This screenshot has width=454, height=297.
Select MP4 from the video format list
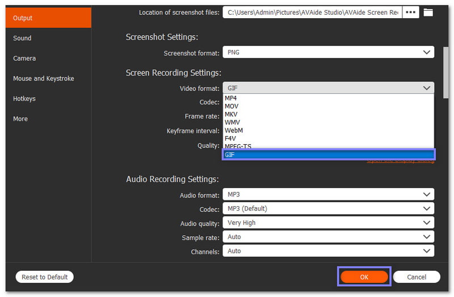231,98
